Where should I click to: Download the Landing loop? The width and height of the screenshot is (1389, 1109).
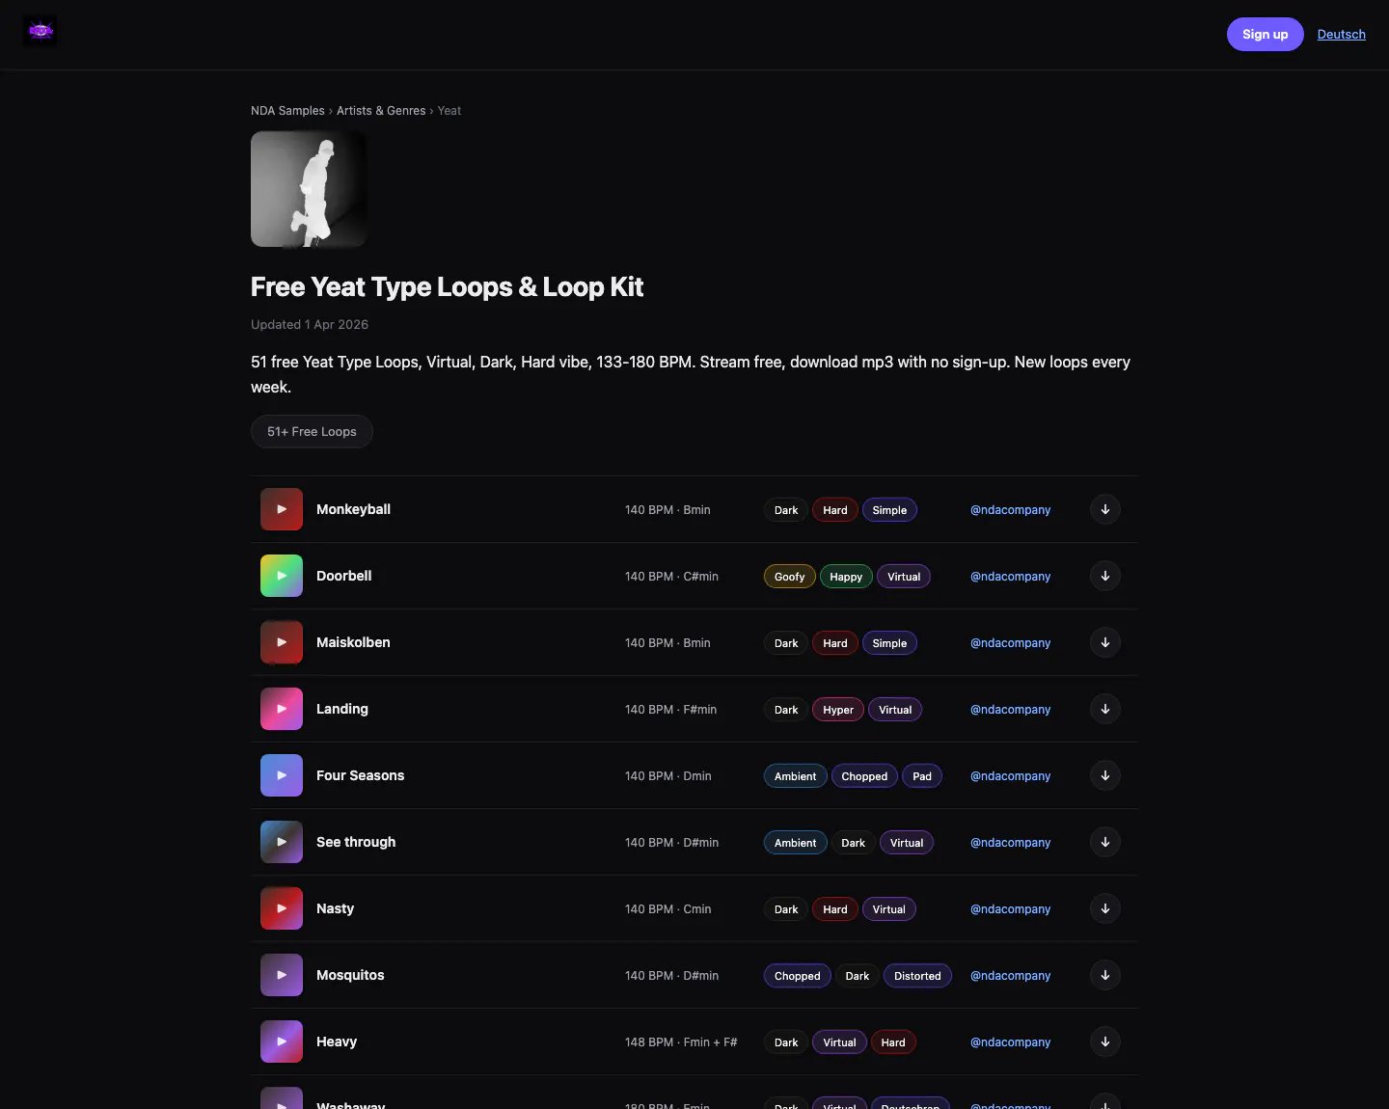[x=1105, y=709]
